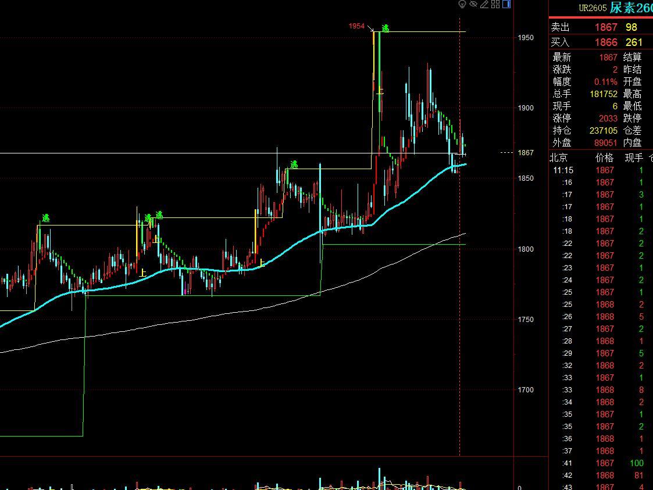Click the 最高 label

pos(632,94)
